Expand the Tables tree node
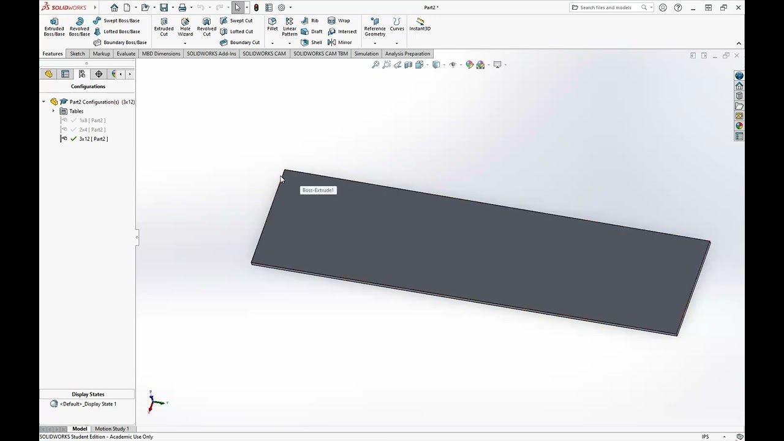The image size is (784, 441). pyautogui.click(x=53, y=111)
